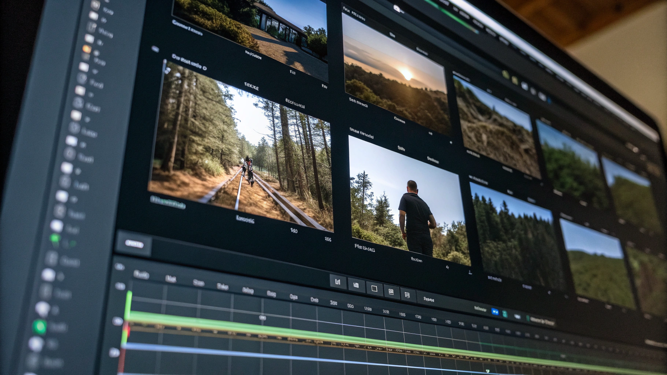Viewport: 667px width, 375px height.
Task: Open the detailed metadata view icon
Action: pos(391,292)
